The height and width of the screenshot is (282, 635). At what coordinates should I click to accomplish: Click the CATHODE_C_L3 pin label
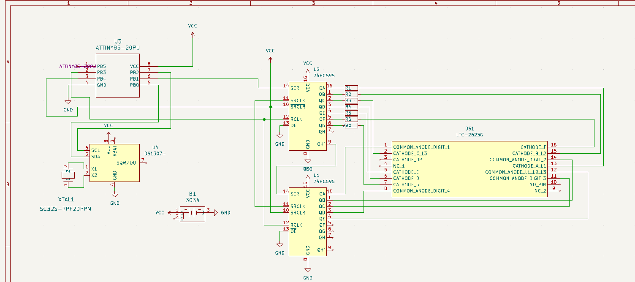(x=410, y=154)
